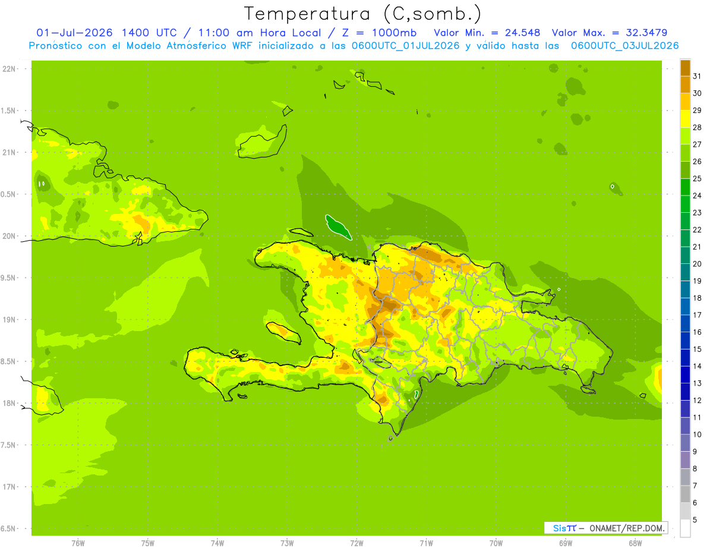
Task: Click the pressure level 'Z = 1000mb'
Action: pos(378,33)
